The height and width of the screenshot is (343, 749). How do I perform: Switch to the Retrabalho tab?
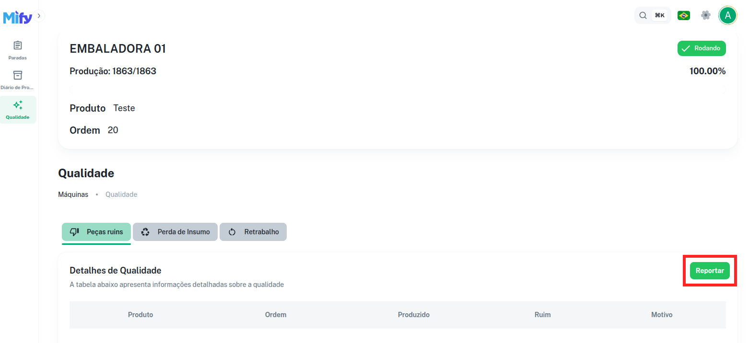tap(253, 232)
